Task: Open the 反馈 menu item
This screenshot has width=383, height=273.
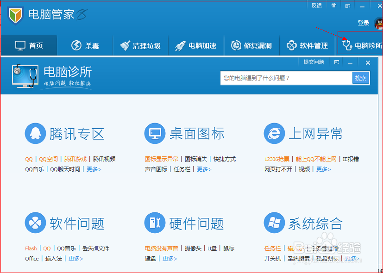Action: (316, 5)
